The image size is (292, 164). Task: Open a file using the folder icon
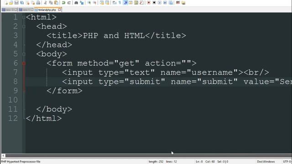tap(11, 3)
